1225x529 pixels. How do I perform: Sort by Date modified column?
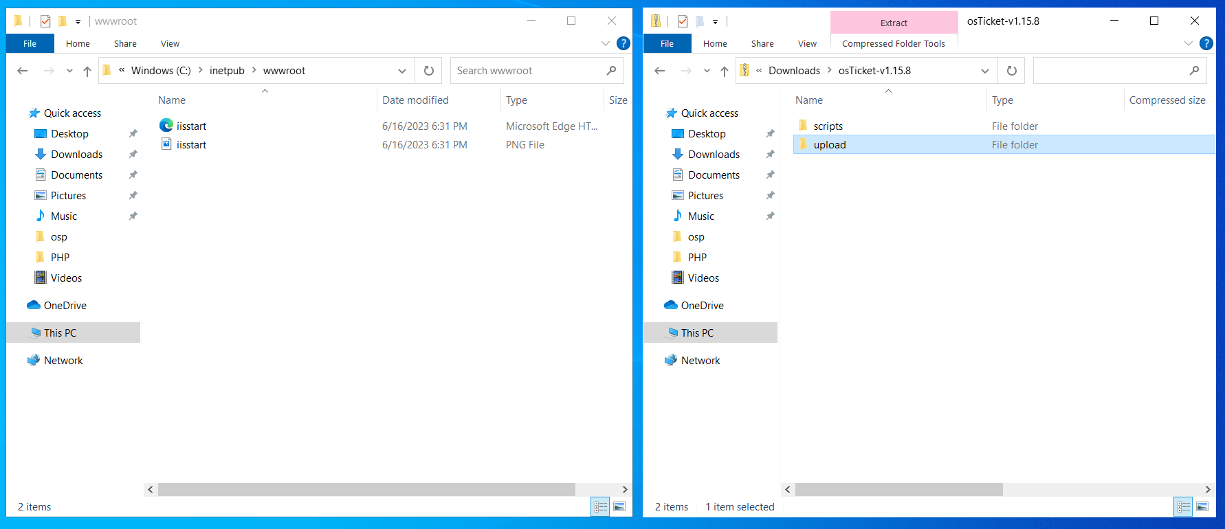click(x=415, y=100)
